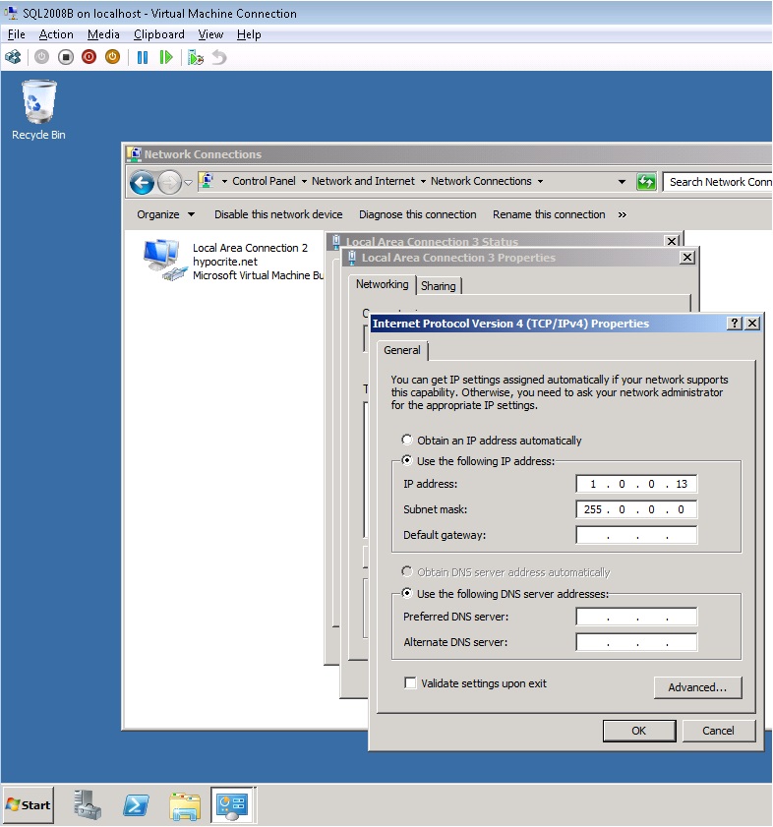Screen dimensions: 773x827
Task: Click the Search Network Connections box
Action: point(718,182)
